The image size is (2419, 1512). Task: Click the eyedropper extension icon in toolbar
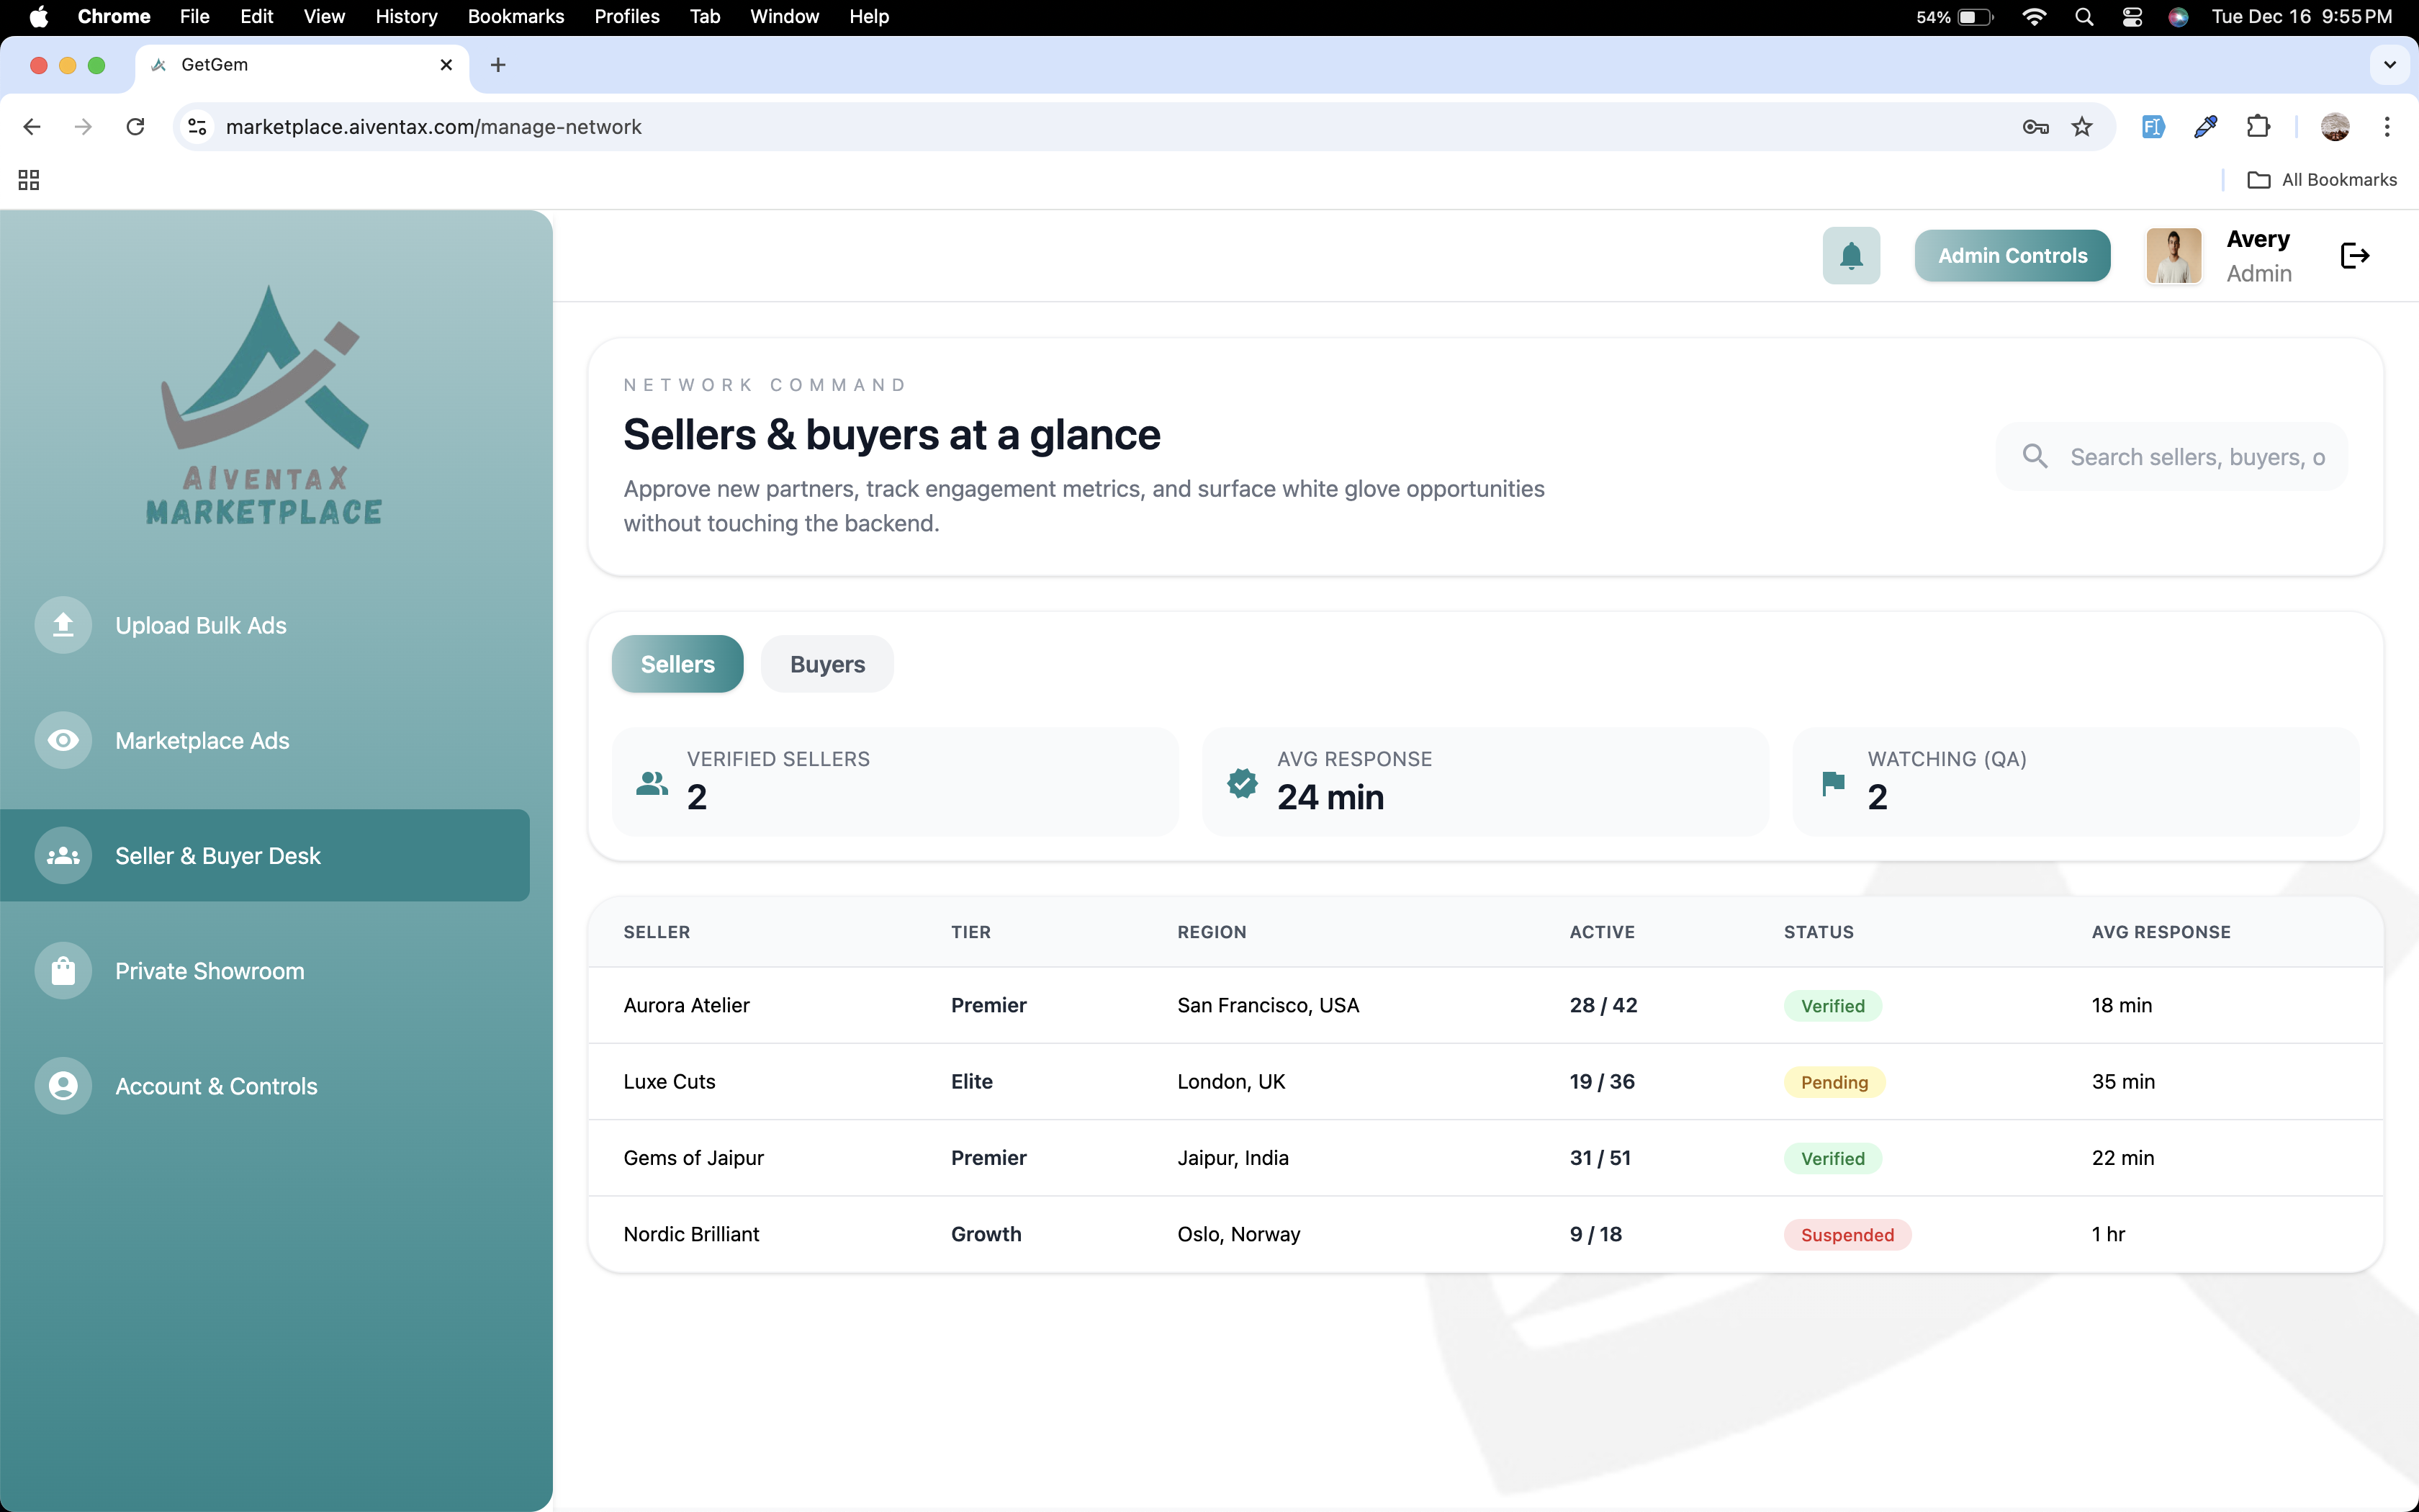(x=2205, y=126)
